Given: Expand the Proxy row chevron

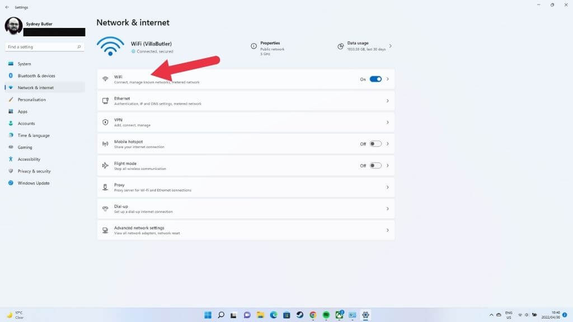Looking at the screenshot, I should (x=388, y=187).
